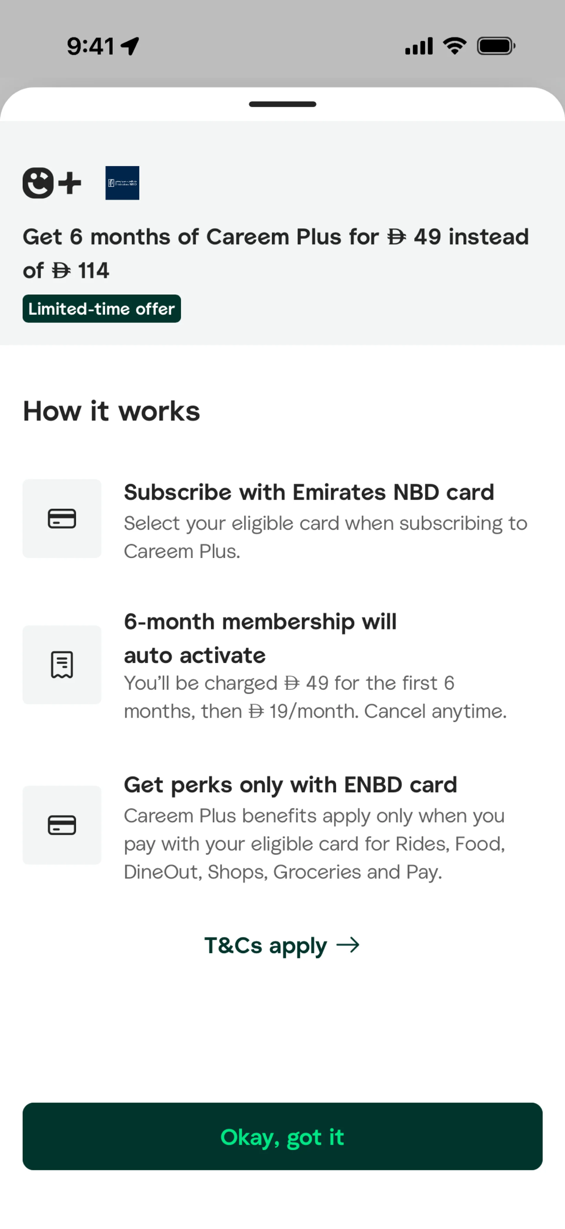The height and width of the screenshot is (1229, 565).
Task: Tap the sheet drag handle bar
Action: 282,104
